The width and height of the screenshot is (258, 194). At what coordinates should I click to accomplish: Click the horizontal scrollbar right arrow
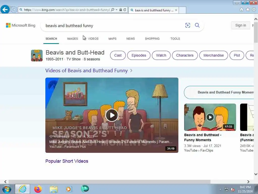coord(248,182)
